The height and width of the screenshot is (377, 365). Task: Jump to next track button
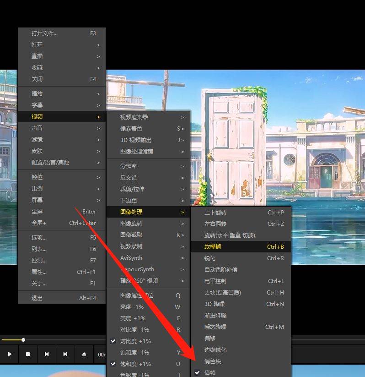65,354
